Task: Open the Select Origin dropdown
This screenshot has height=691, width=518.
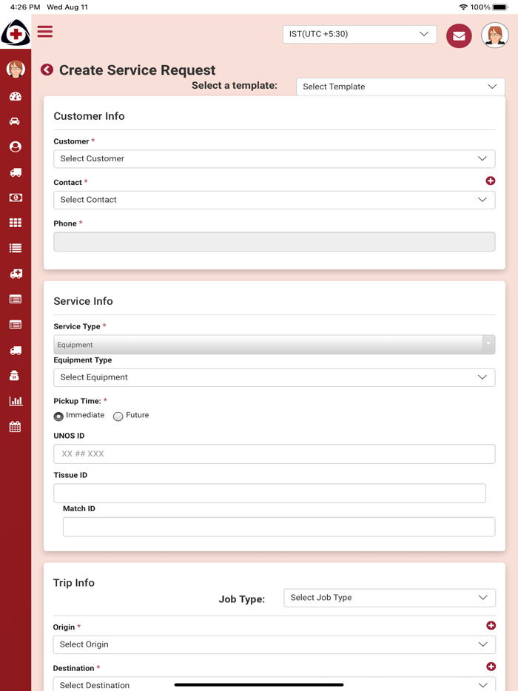Action: click(x=275, y=644)
